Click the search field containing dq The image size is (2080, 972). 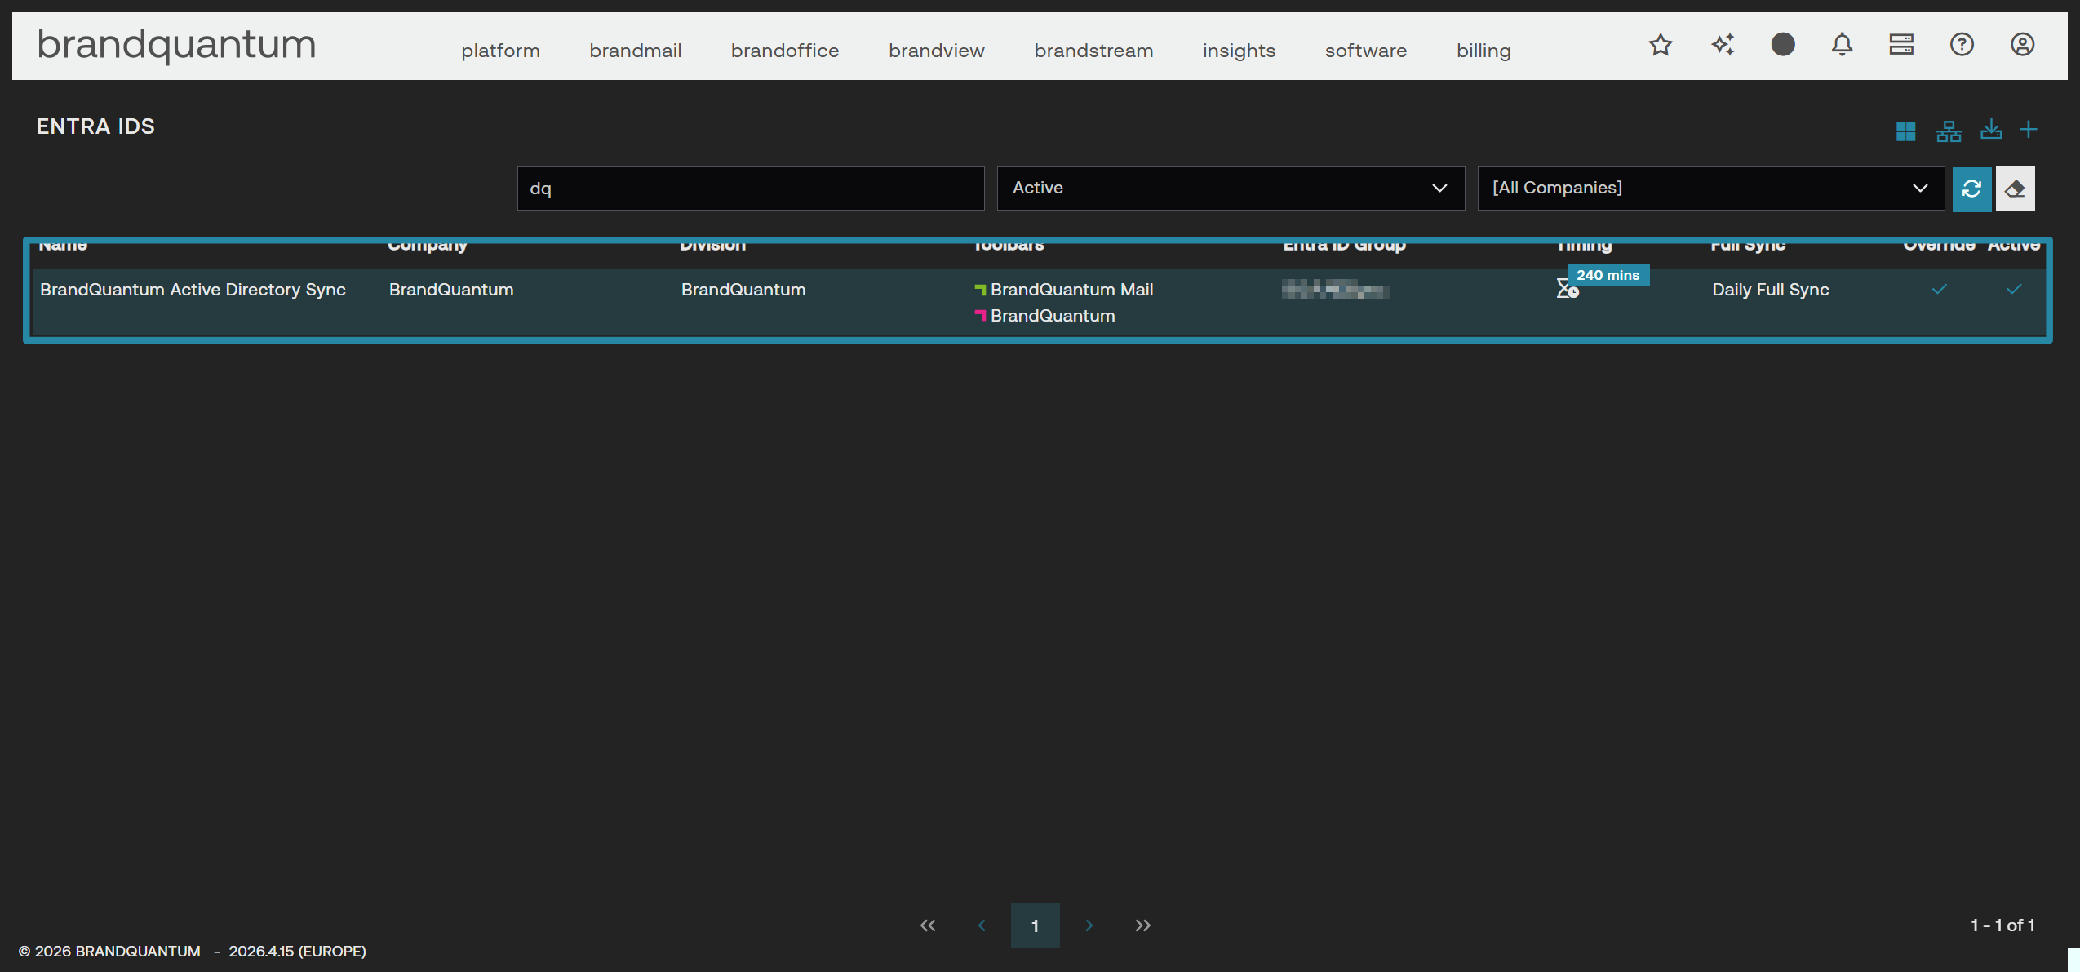751,189
